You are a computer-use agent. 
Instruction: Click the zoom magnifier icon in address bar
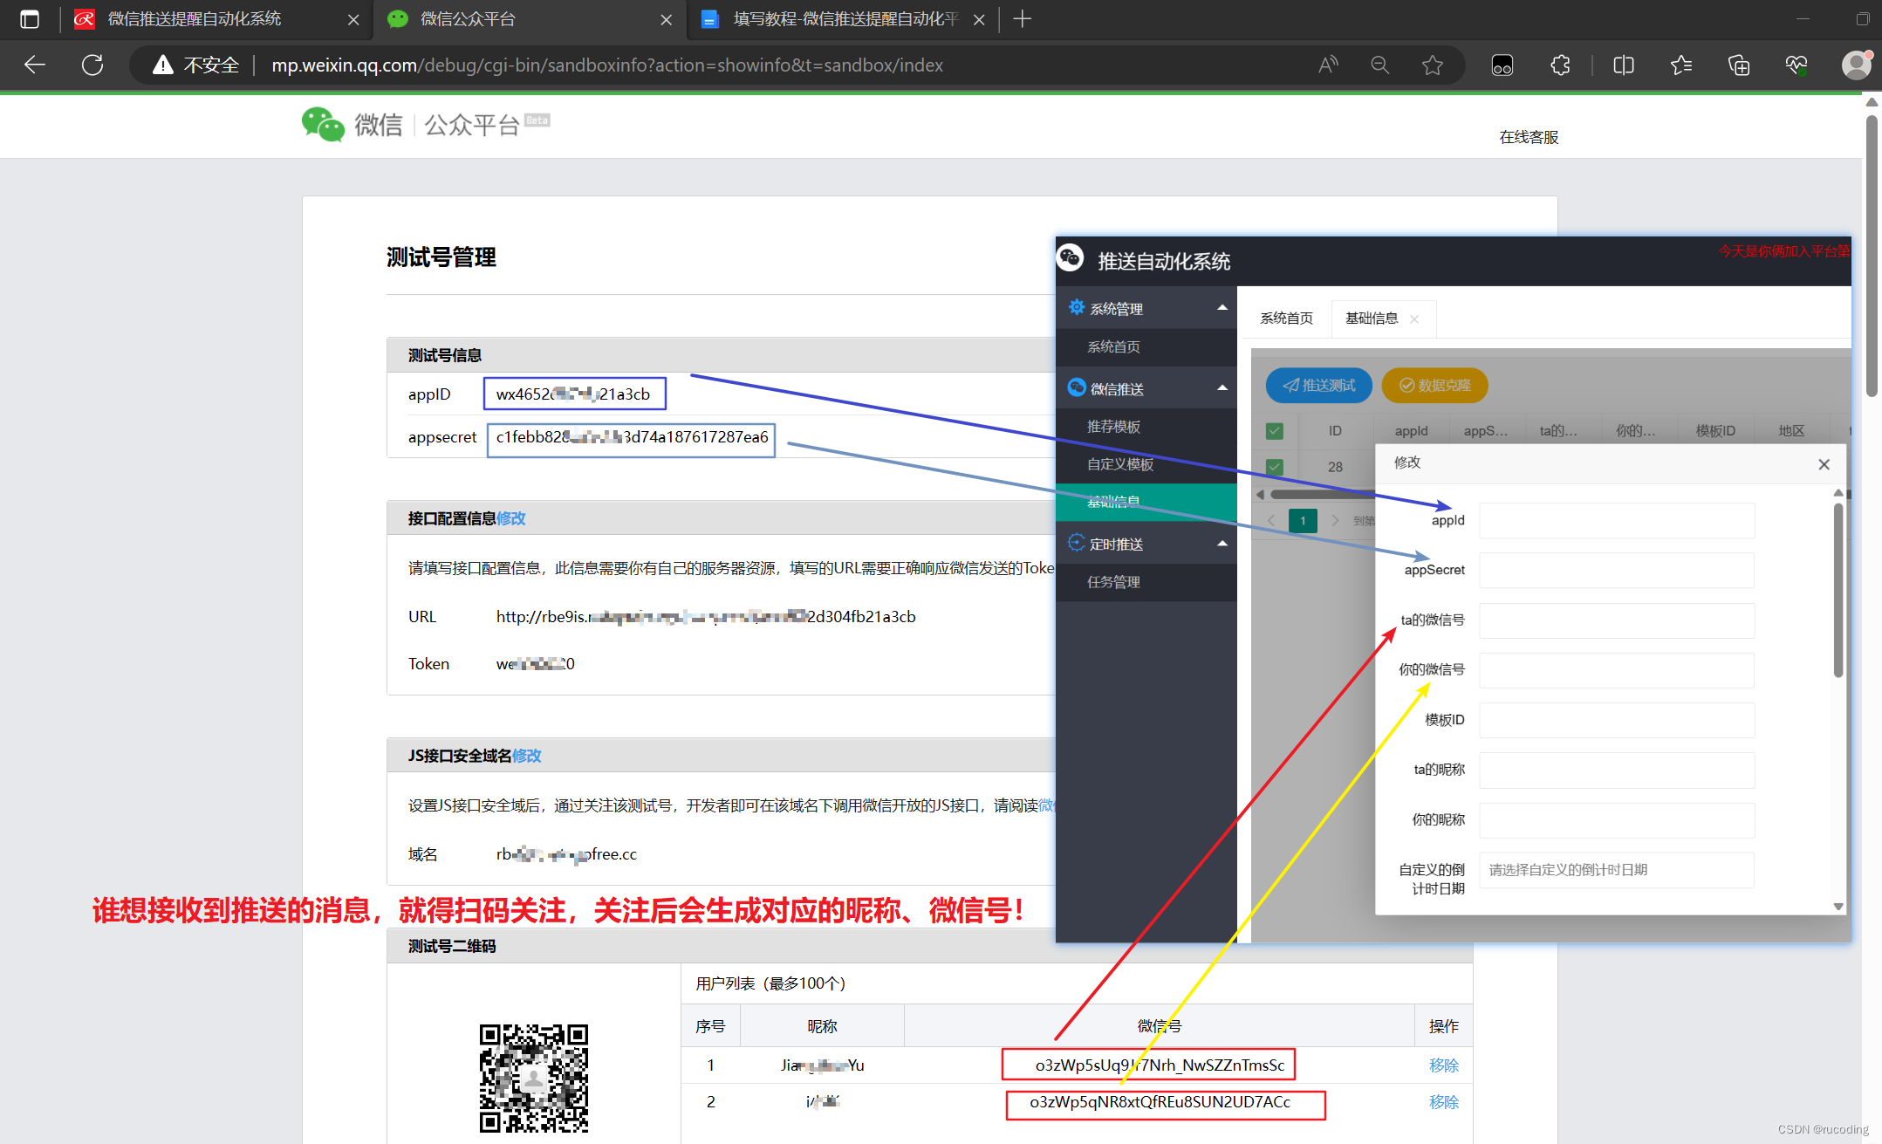(x=1379, y=65)
